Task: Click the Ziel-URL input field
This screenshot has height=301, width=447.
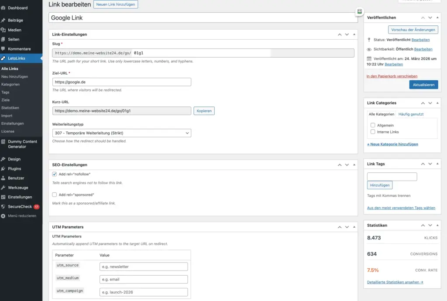Action: [122, 82]
